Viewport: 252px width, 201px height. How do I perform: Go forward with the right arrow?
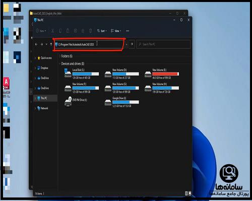(x=42, y=44)
